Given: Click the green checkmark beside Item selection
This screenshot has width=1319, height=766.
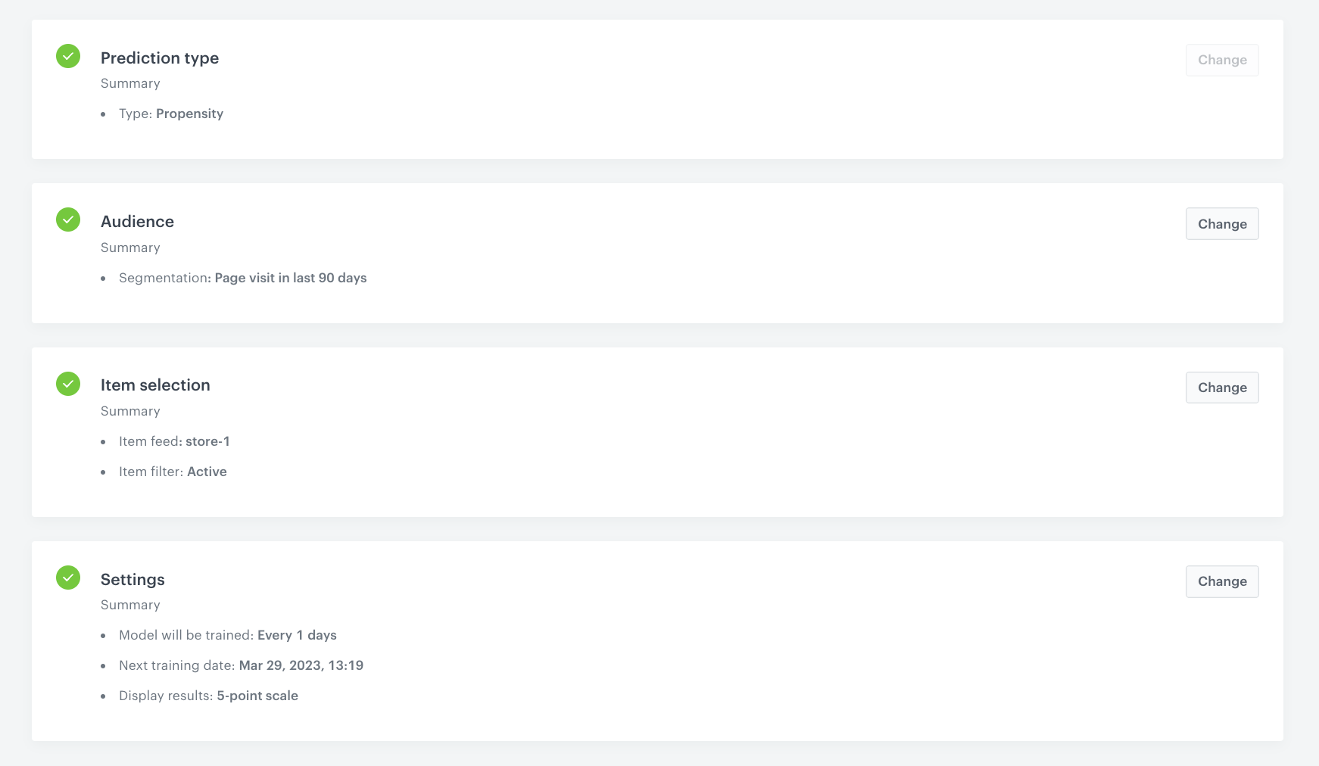Looking at the screenshot, I should tap(68, 384).
